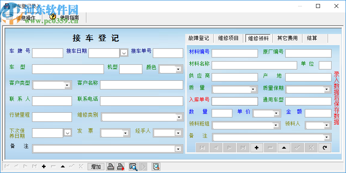This screenshot has height=173, width=346.
Task: Click the print-with-red-arrow icon
Action: 120,167
